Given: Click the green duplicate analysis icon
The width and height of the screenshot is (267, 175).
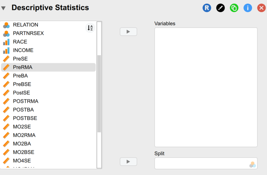Looking at the screenshot, I should click(x=234, y=8).
